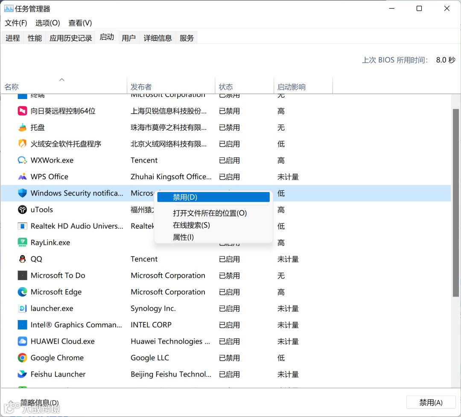Screen dimensions: 461x417
Task: Click the 托盘 broom icon
Action: click(22, 127)
